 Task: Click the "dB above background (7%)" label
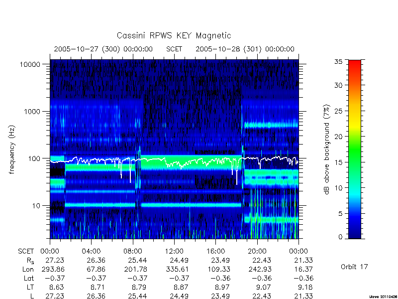327,150
